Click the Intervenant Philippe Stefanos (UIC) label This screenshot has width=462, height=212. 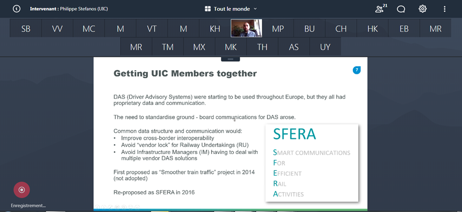pos(69,9)
